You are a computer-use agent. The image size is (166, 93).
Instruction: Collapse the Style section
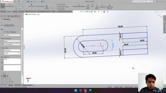click(x=20, y=29)
